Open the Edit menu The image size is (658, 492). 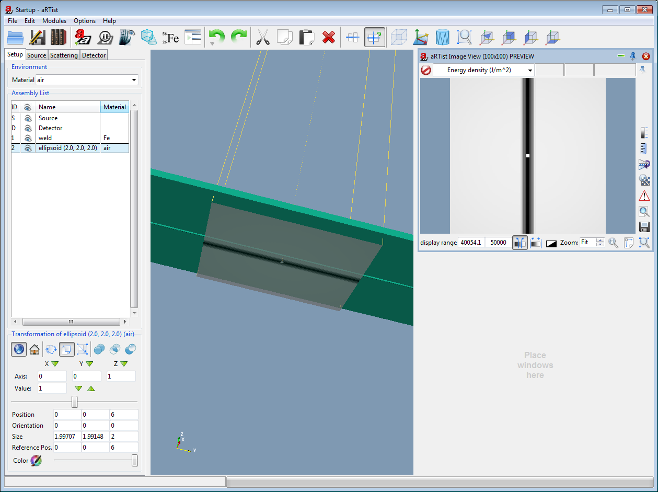(30, 21)
